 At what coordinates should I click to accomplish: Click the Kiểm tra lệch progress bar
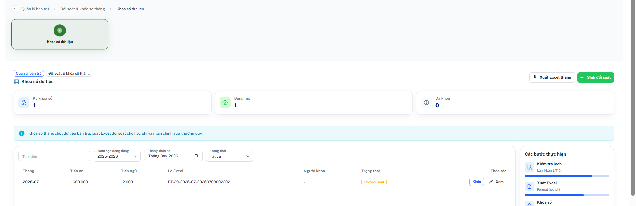point(567,176)
